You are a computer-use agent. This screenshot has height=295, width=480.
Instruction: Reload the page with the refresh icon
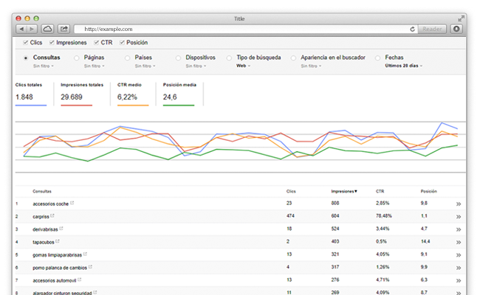[x=412, y=29]
